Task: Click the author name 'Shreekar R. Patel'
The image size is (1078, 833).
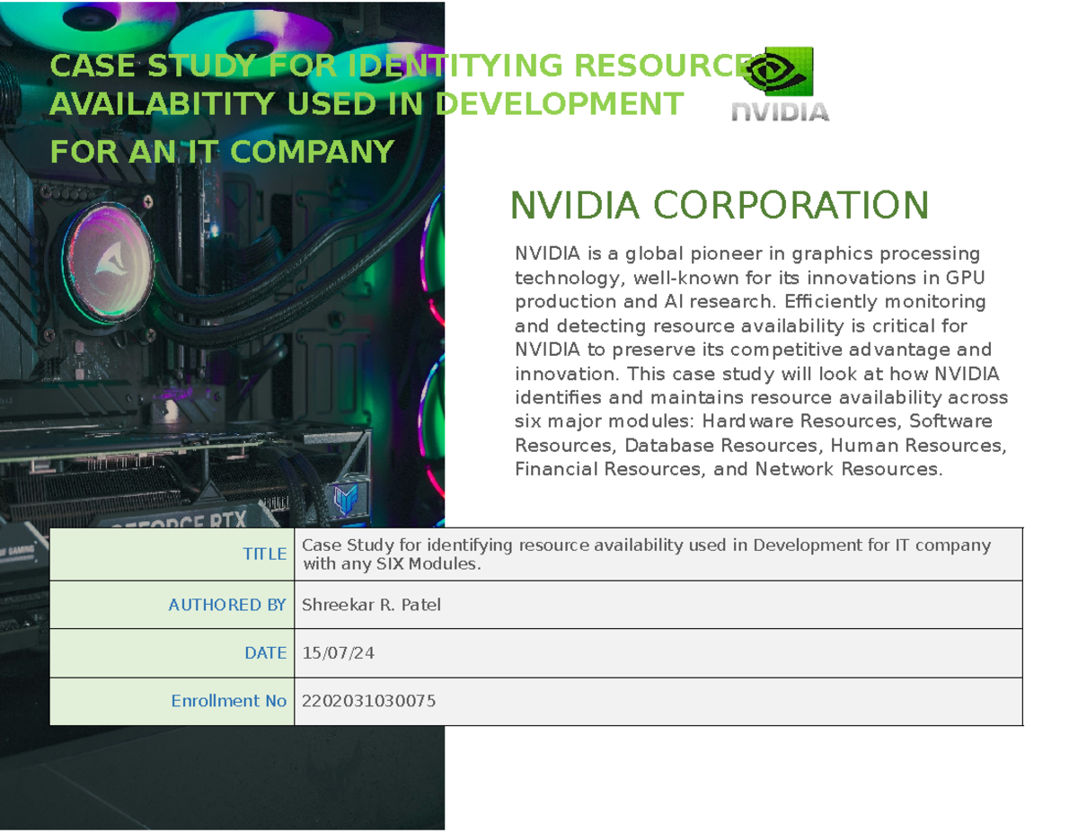Action: pyautogui.click(x=371, y=605)
